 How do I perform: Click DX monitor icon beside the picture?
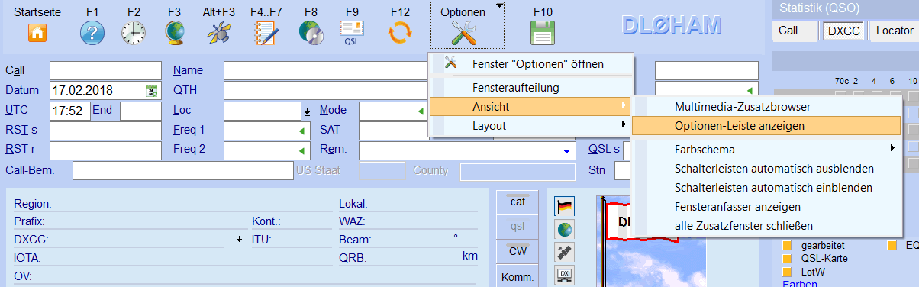[x=565, y=275]
